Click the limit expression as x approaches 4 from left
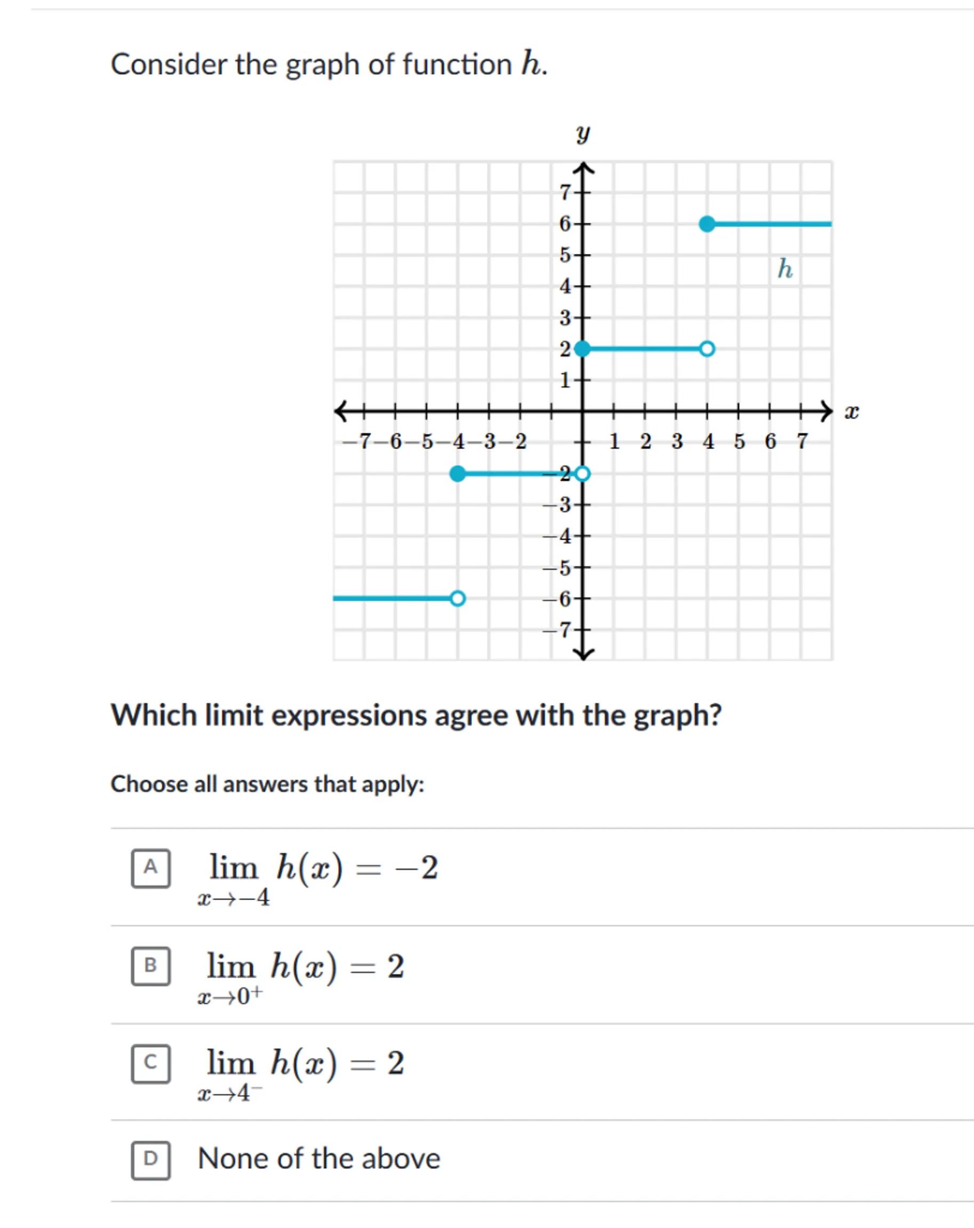This screenshot has width=974, height=1228. (301, 1073)
